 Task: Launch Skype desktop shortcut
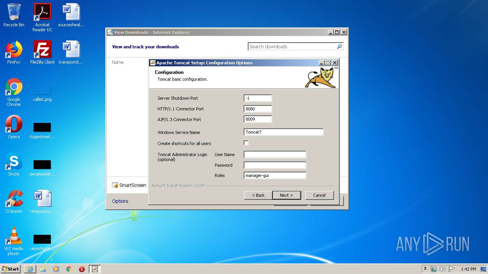(x=14, y=164)
